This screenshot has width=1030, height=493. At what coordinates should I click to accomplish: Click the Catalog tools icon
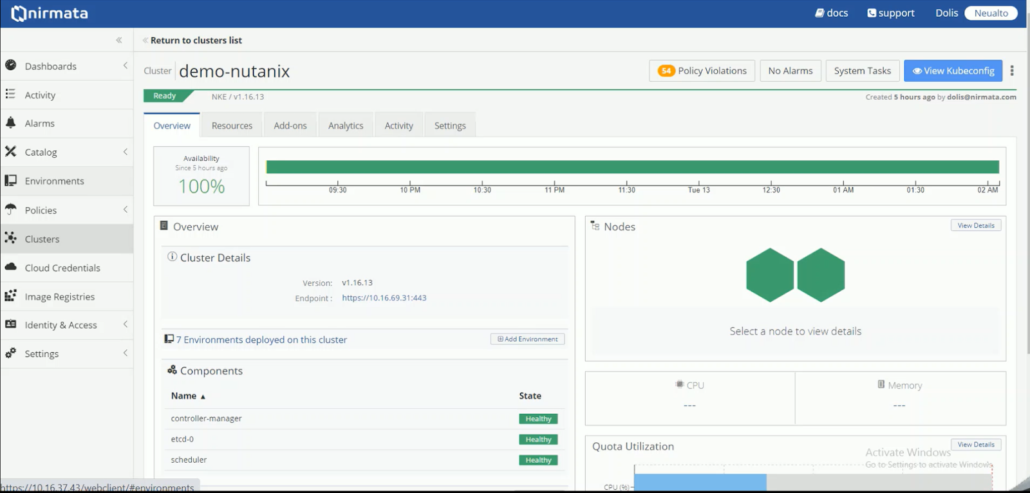[x=11, y=151]
